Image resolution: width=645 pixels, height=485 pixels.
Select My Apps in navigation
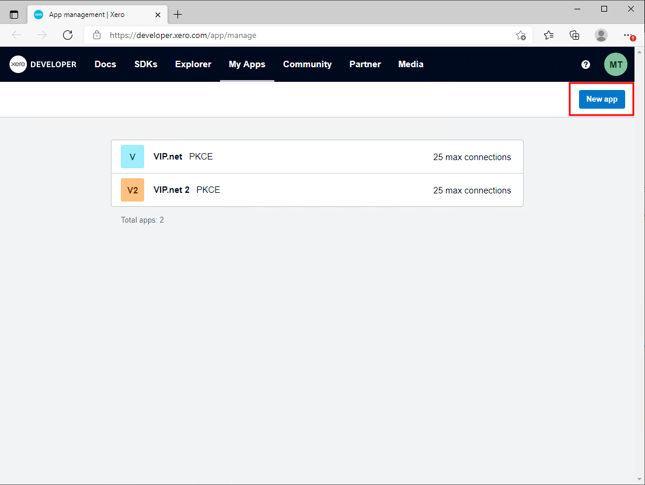247,64
